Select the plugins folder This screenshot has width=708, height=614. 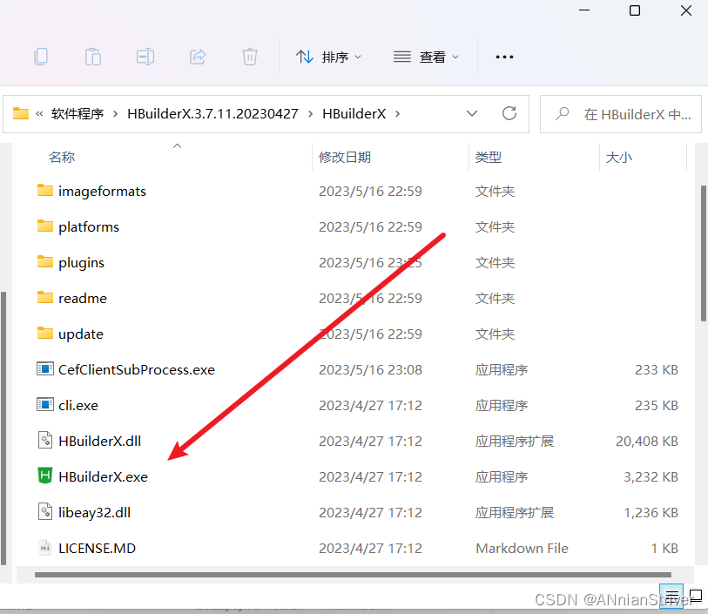click(81, 263)
